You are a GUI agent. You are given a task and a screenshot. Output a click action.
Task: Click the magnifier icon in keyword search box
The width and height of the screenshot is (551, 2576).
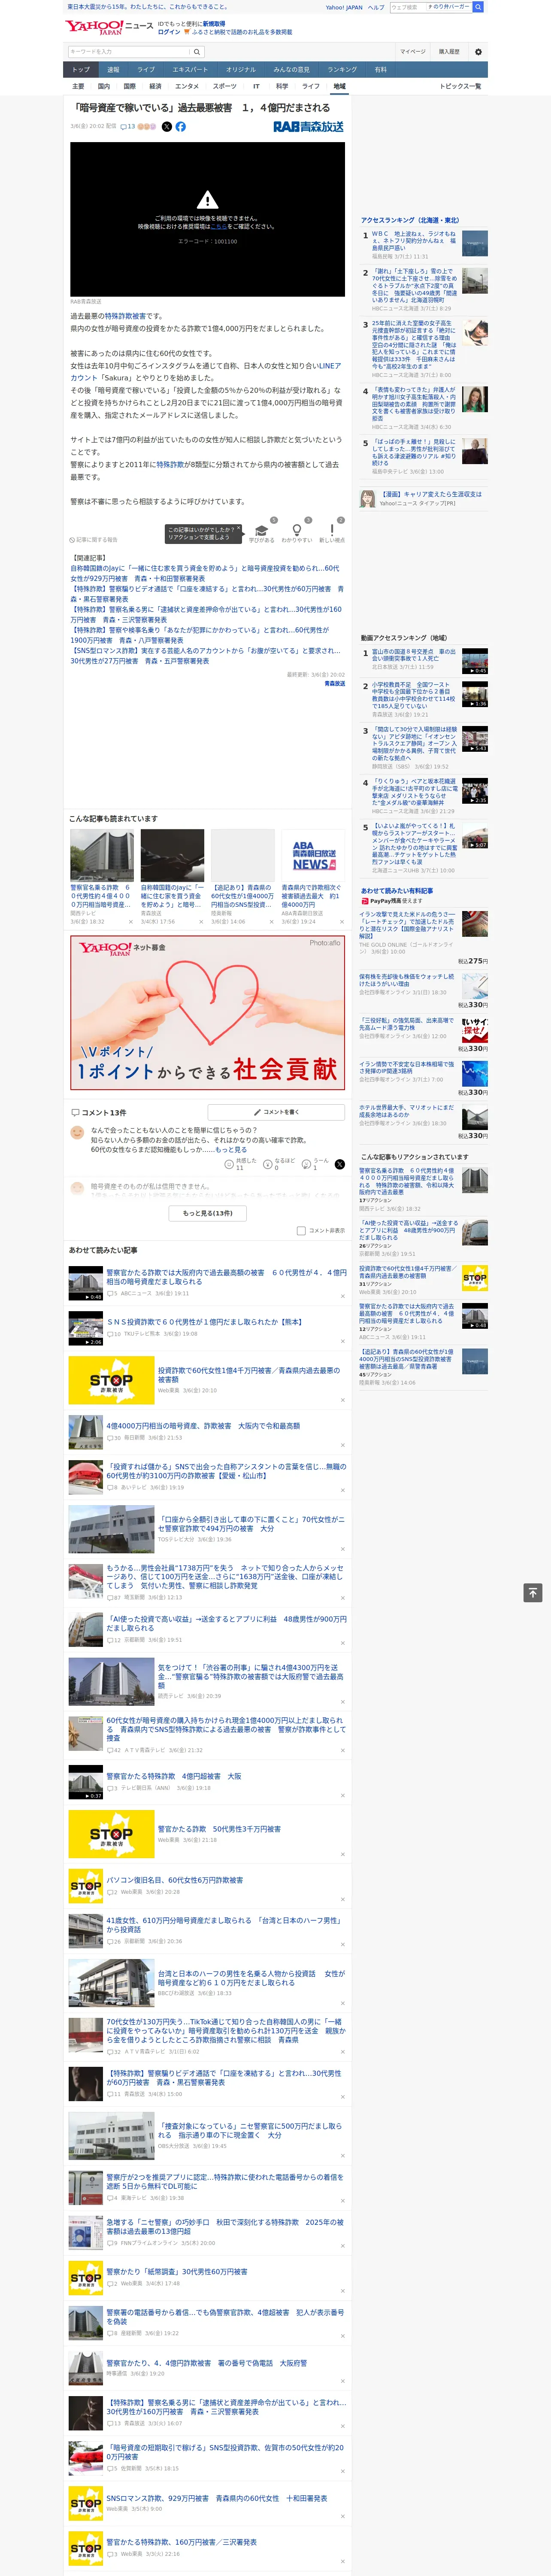point(197,52)
